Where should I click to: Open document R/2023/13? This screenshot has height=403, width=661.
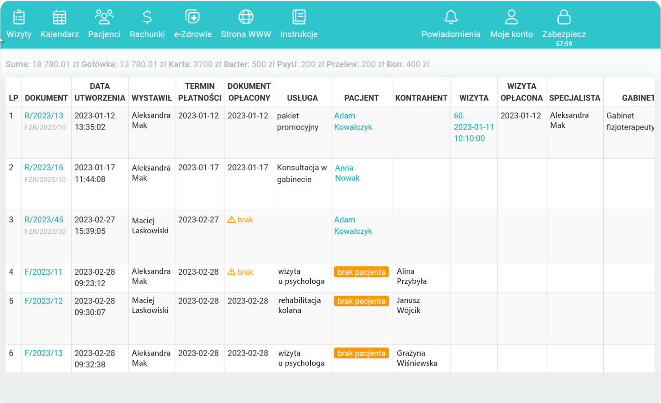(x=44, y=116)
